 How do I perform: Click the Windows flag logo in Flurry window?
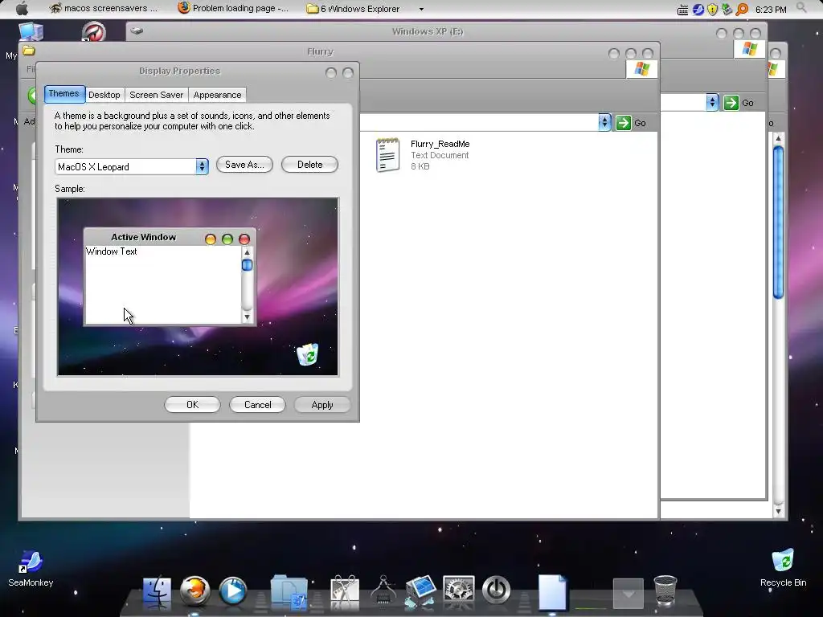pos(641,69)
